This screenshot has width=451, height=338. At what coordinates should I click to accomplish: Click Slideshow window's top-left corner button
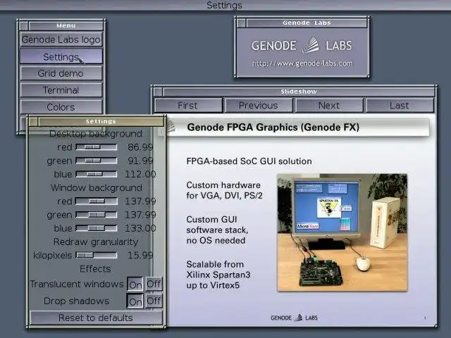(x=158, y=92)
